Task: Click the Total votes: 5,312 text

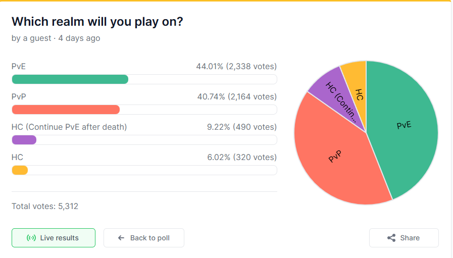Action: pyautogui.click(x=45, y=207)
